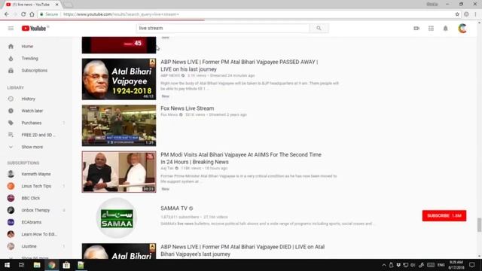Click the live stream search field

pos(223,29)
